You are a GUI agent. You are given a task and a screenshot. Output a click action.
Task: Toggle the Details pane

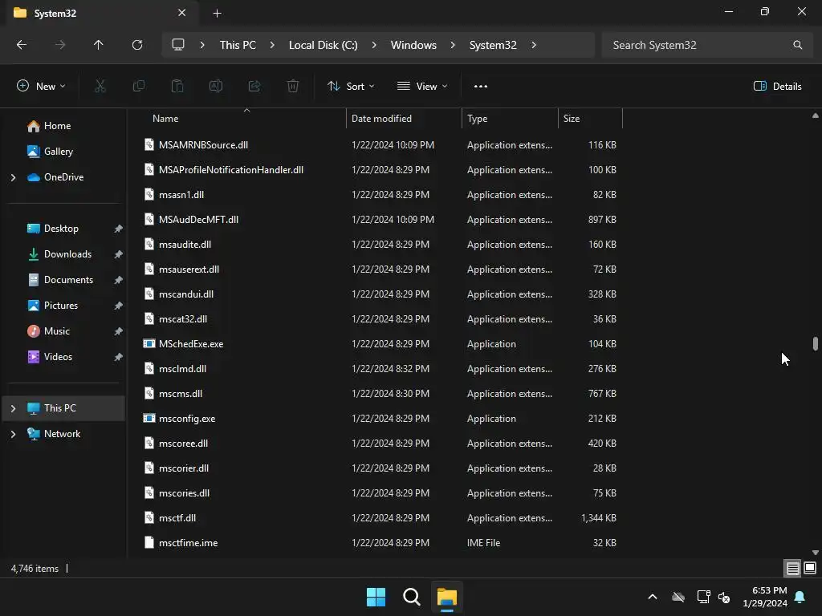(x=777, y=87)
